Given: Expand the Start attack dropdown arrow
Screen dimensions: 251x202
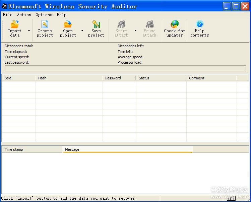Looking at the screenshot, I should [x=136, y=30].
